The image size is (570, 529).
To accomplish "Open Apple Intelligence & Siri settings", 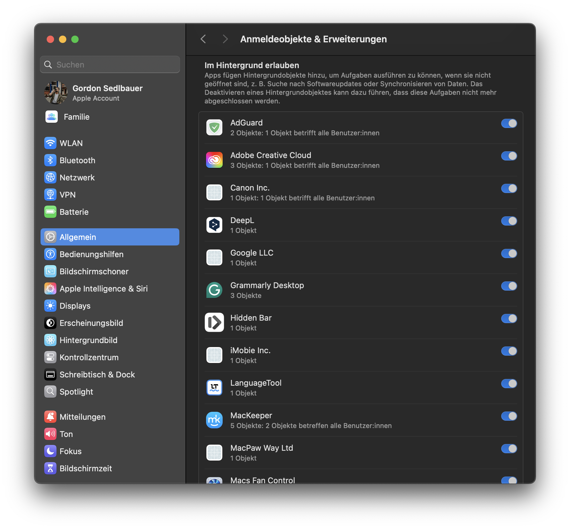I will (x=103, y=288).
